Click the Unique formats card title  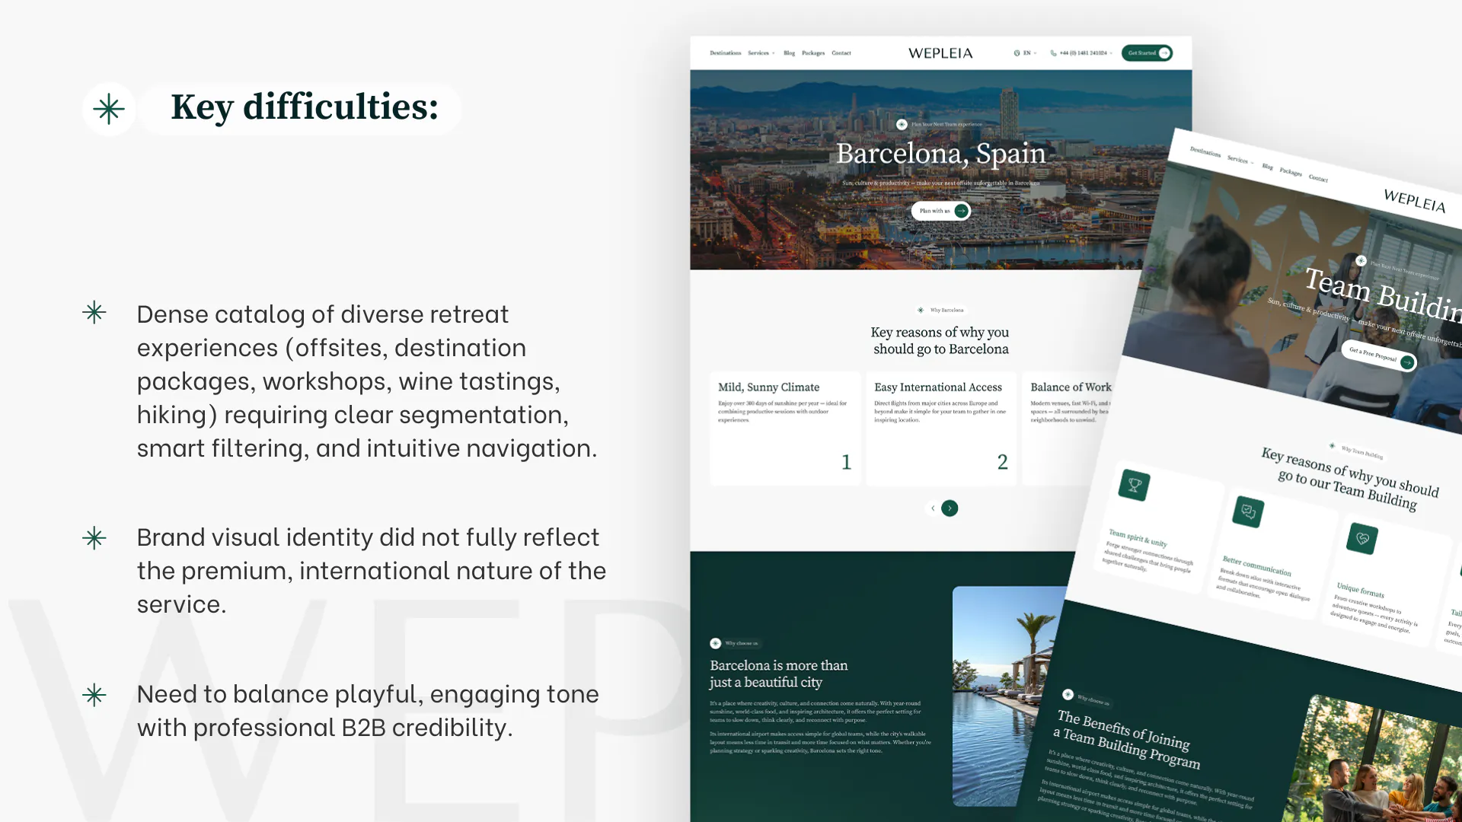pos(1361,591)
